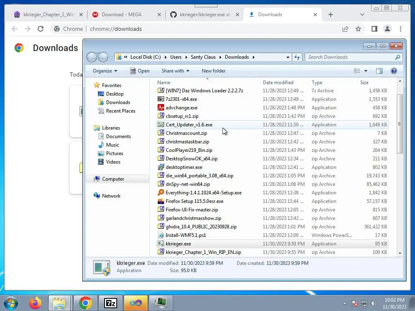Image resolution: width=415 pixels, height=311 pixels.
Task: Select the Everything setup file icon
Action: click(x=160, y=192)
